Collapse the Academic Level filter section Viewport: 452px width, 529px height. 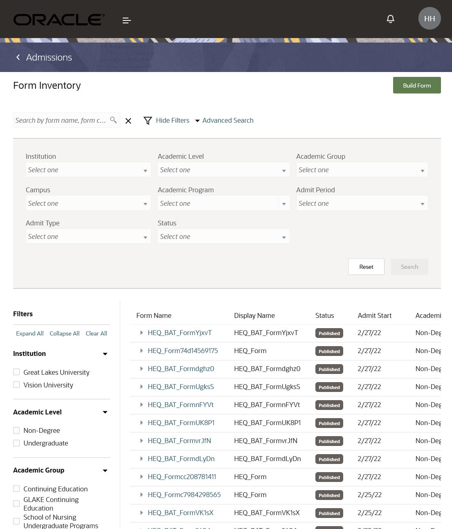[105, 412]
